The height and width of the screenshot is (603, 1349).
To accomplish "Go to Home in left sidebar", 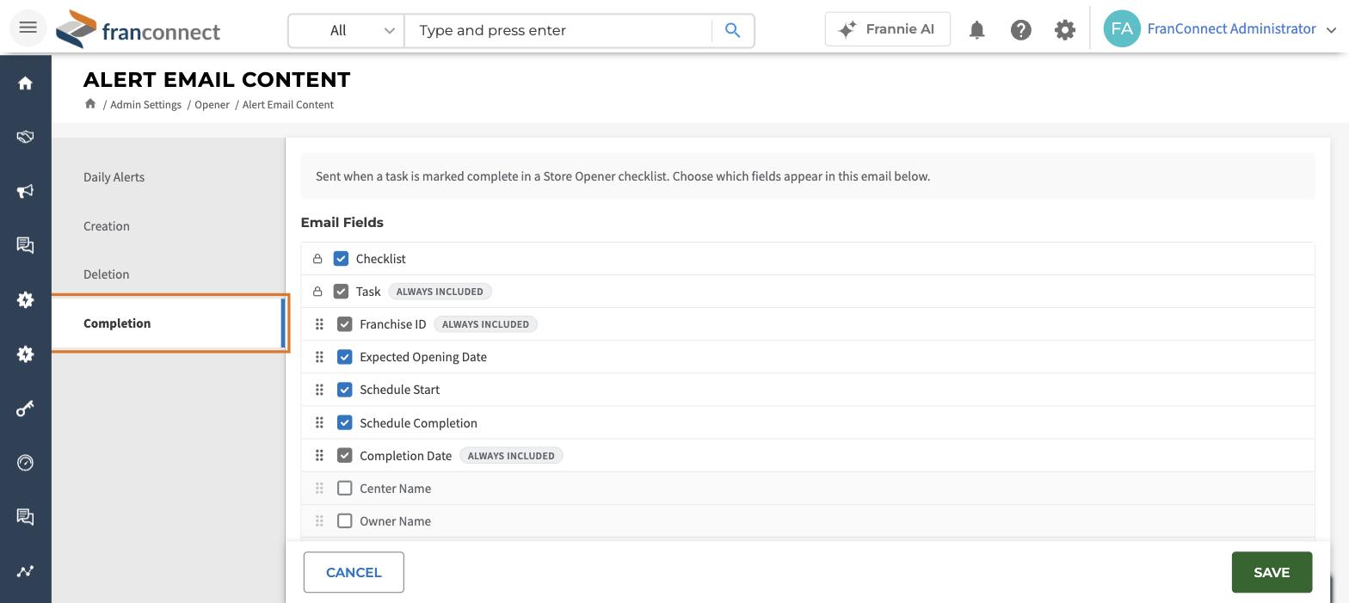I will pyautogui.click(x=25, y=83).
